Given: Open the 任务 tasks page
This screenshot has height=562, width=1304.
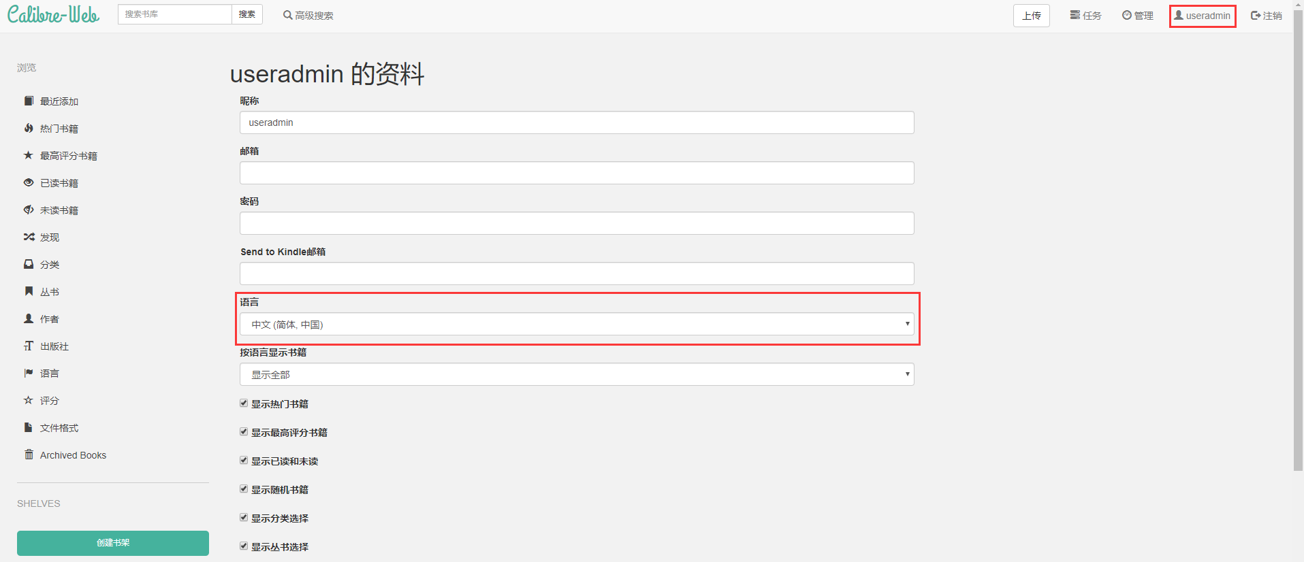Looking at the screenshot, I should pos(1085,14).
